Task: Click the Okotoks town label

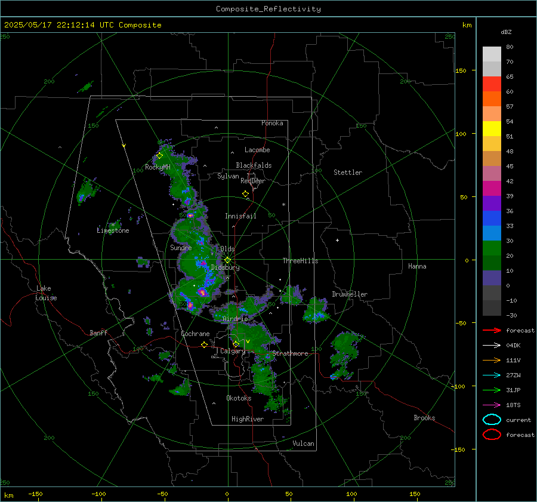Action: (x=239, y=398)
